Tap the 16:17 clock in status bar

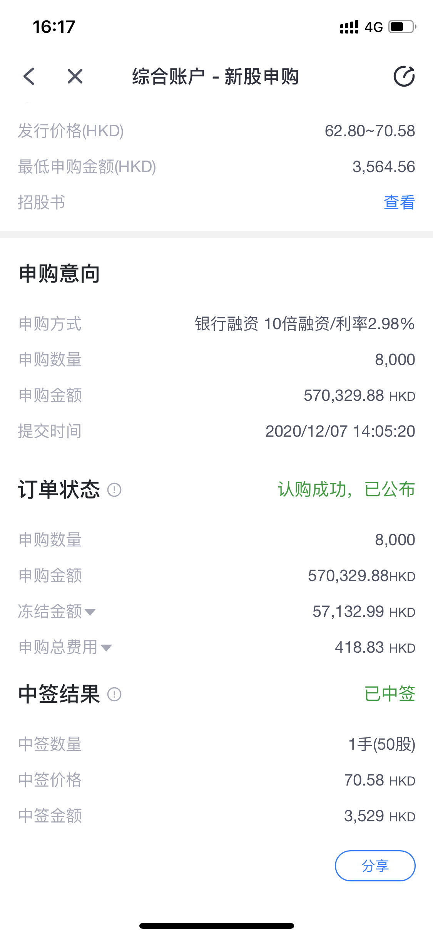tap(54, 27)
